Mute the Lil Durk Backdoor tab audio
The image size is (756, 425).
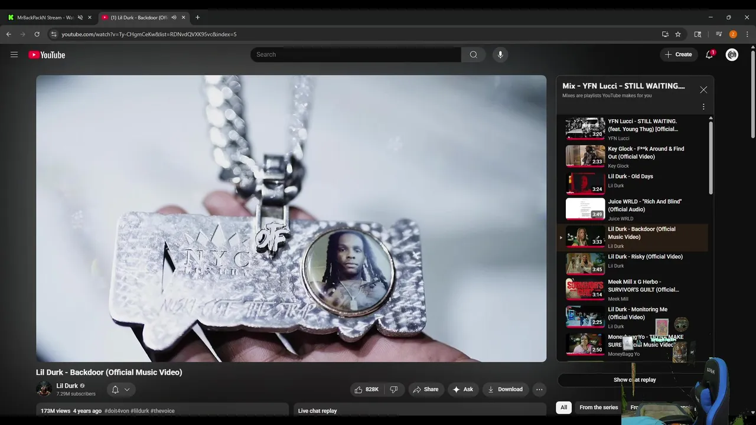click(x=174, y=17)
